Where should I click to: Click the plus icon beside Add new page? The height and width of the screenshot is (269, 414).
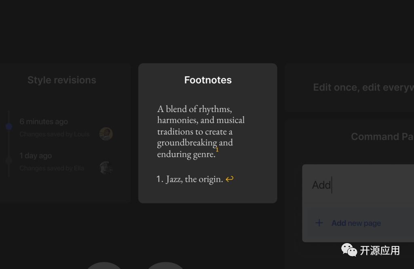pyautogui.click(x=319, y=223)
